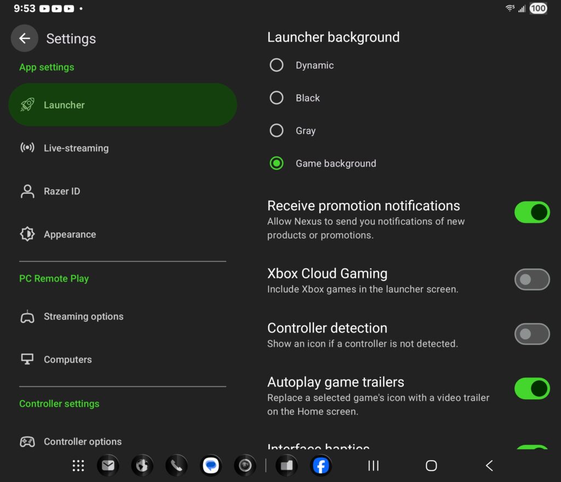The width and height of the screenshot is (561, 482).
Task: Open Streaming options under PC Remote Play
Action: tap(123, 317)
